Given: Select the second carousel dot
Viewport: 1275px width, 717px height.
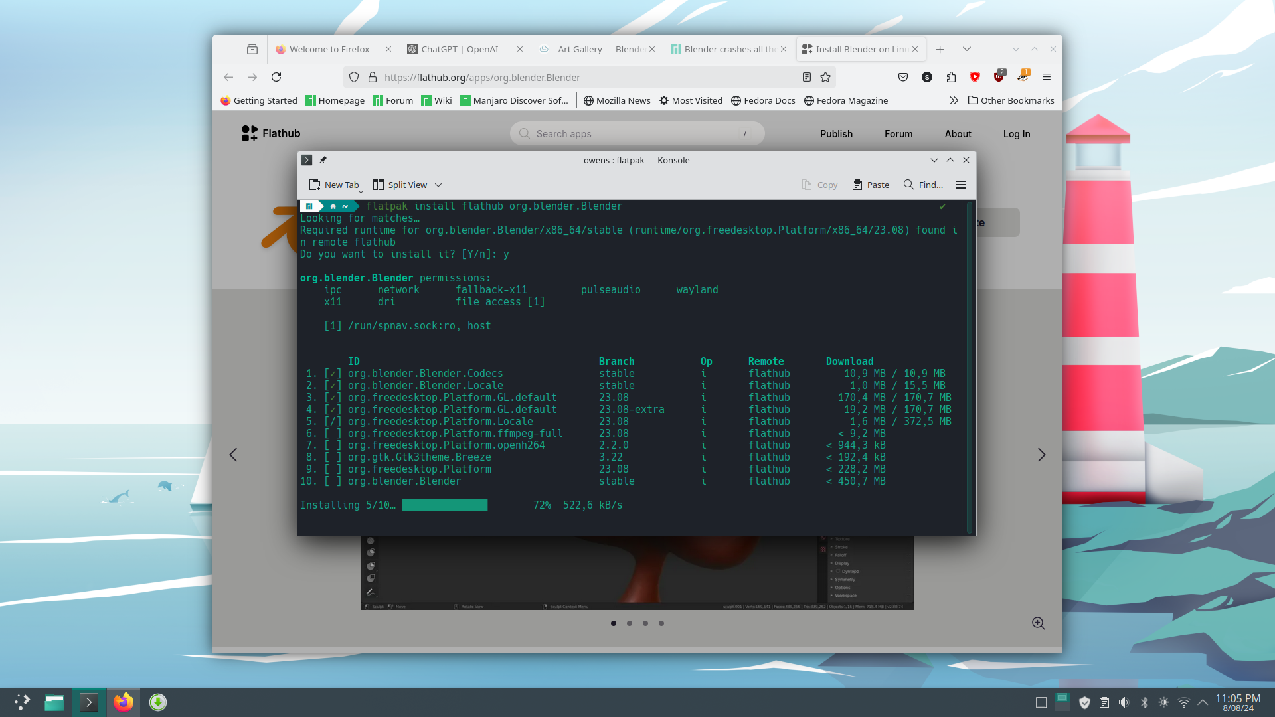Looking at the screenshot, I should pyautogui.click(x=630, y=623).
